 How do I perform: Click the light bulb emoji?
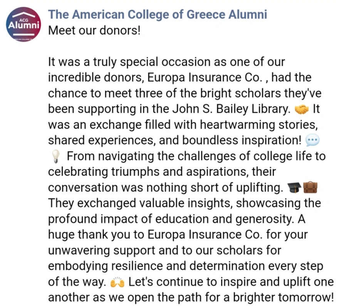[x=56, y=157]
